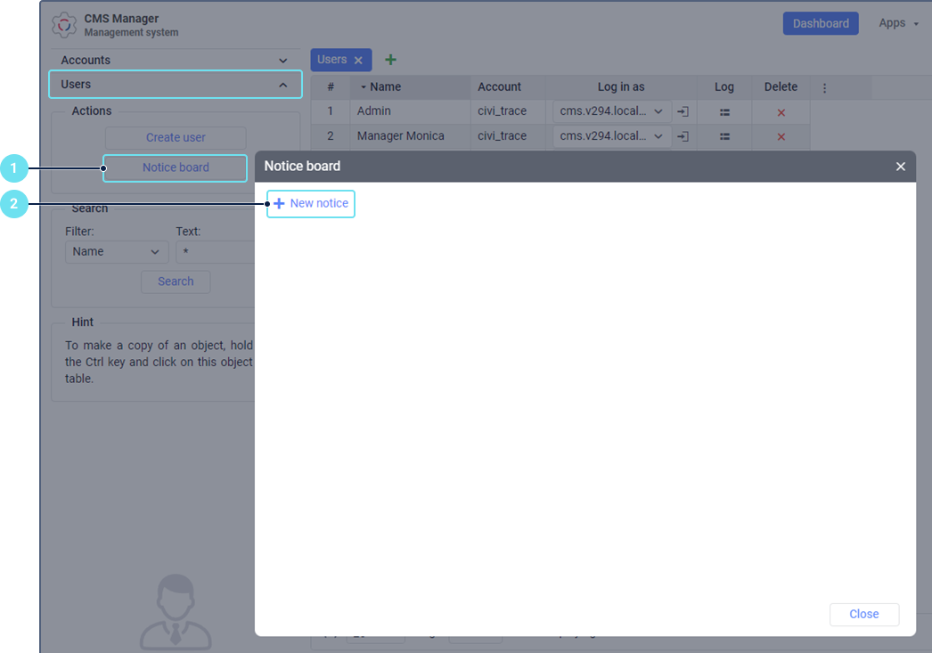
Task: Collapse the Users section
Action: (282, 85)
